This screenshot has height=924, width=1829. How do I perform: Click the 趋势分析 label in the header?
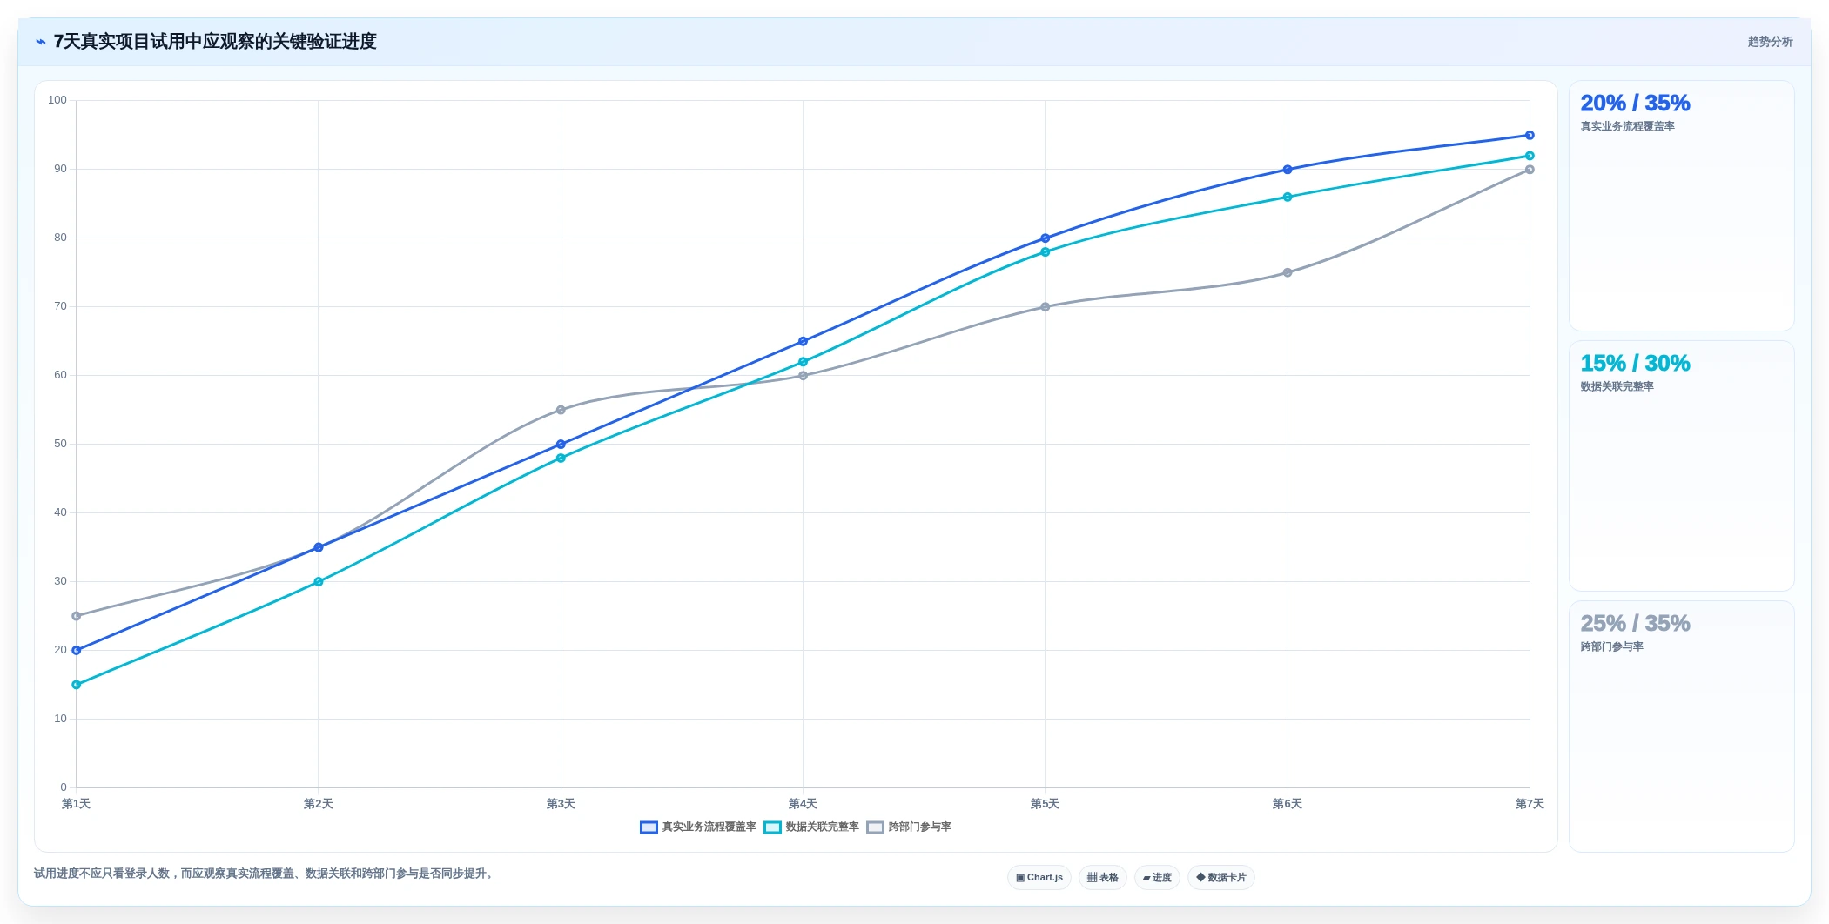[1770, 42]
